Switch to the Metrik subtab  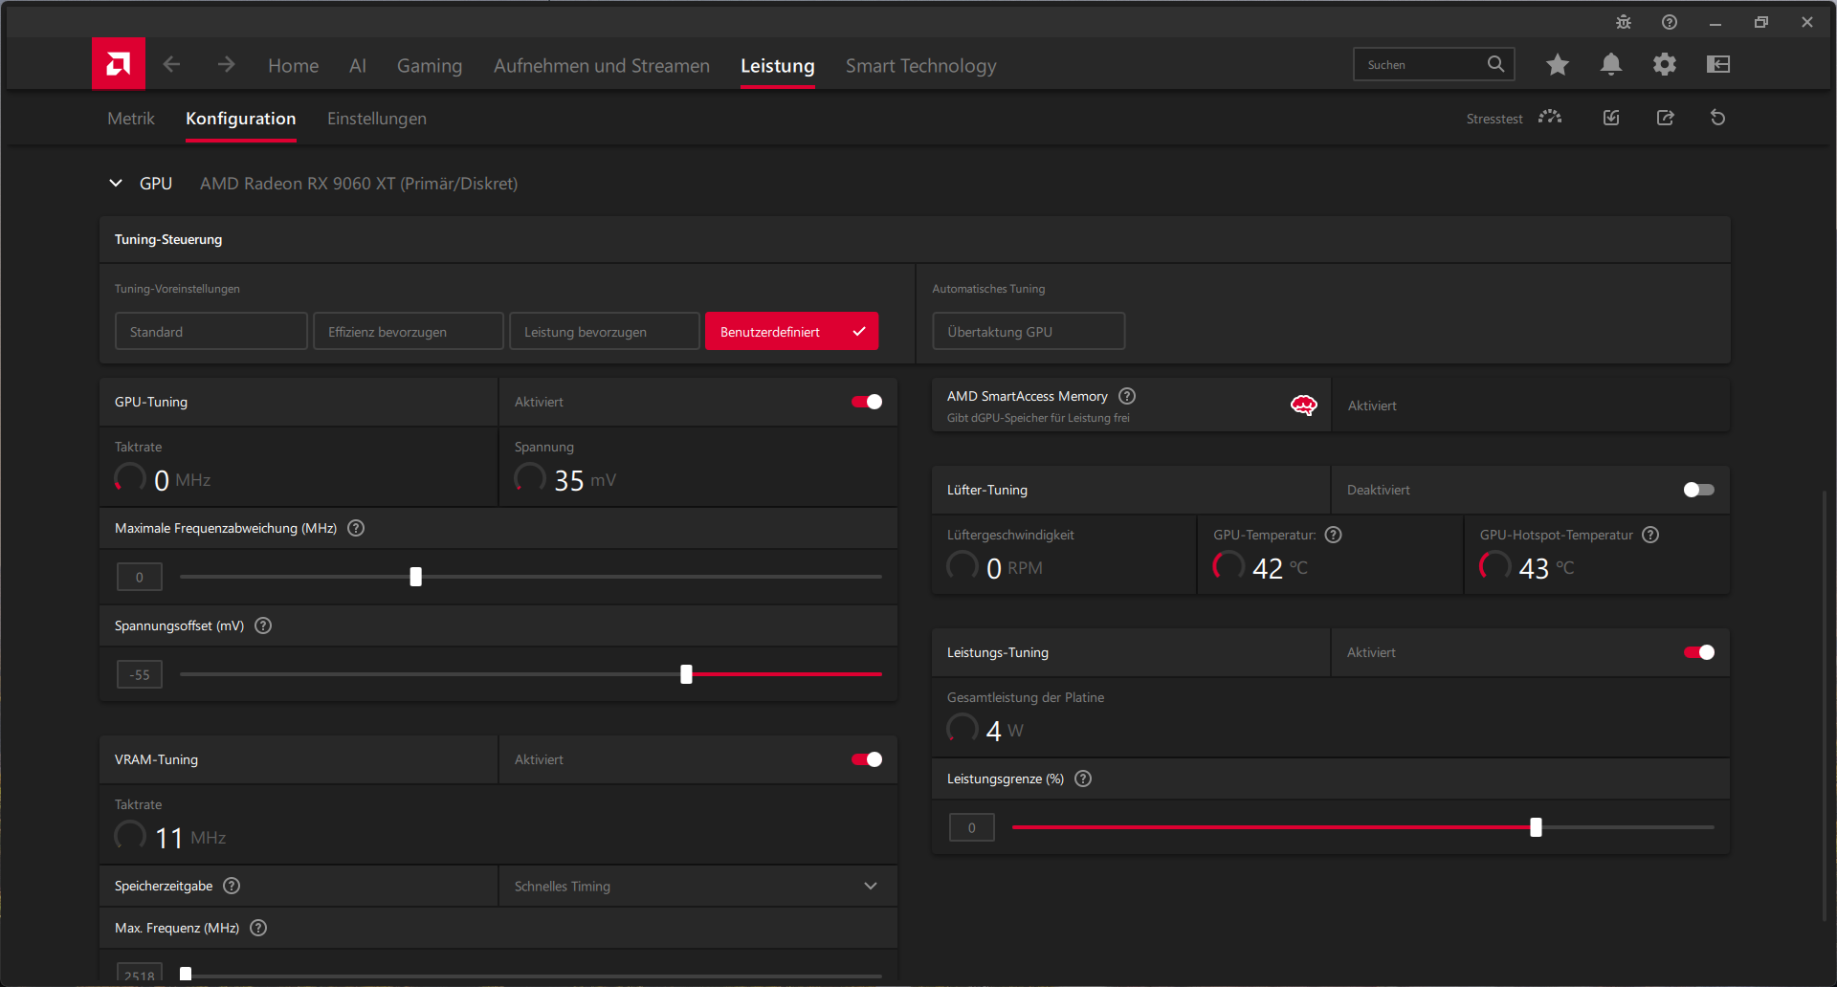131,119
